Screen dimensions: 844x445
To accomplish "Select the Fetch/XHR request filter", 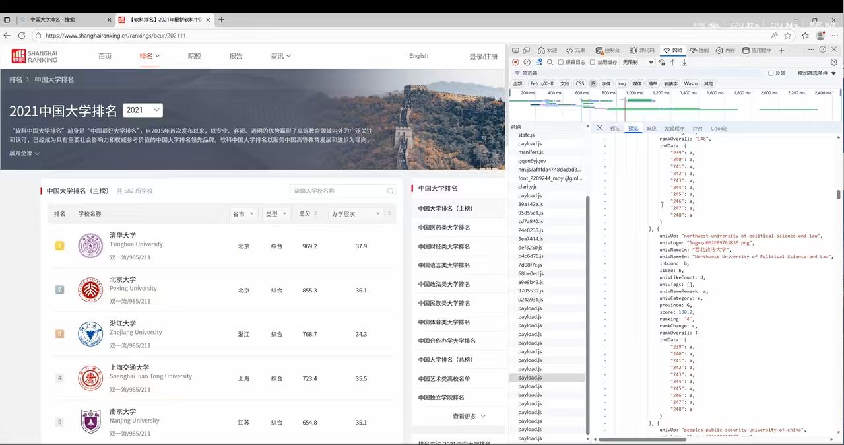I will tap(542, 84).
